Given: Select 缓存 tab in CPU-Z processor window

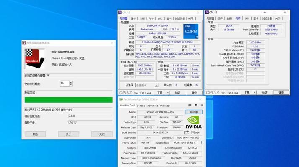Looking at the screenshot, I should (133, 18).
